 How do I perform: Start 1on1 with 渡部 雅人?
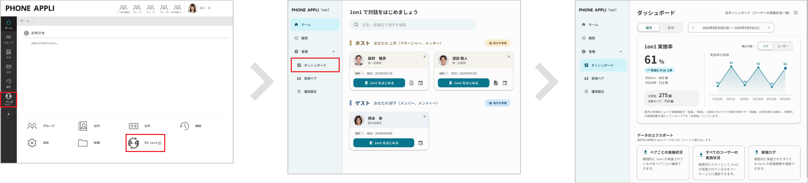[x=464, y=83]
